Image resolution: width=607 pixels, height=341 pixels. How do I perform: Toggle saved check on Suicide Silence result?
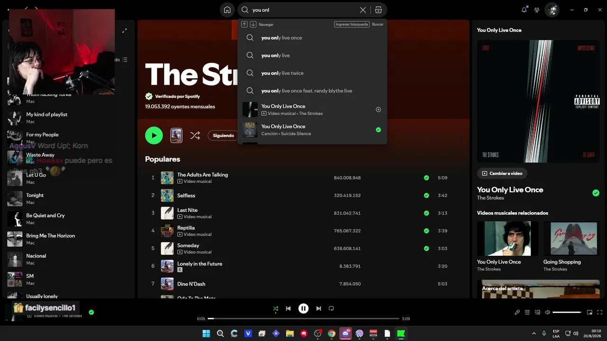point(378,130)
